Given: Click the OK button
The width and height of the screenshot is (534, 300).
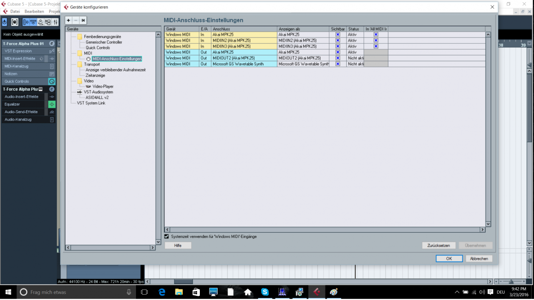Looking at the screenshot, I should click(449, 258).
